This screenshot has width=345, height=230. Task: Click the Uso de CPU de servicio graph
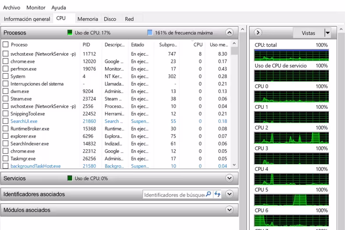[x=291, y=76]
